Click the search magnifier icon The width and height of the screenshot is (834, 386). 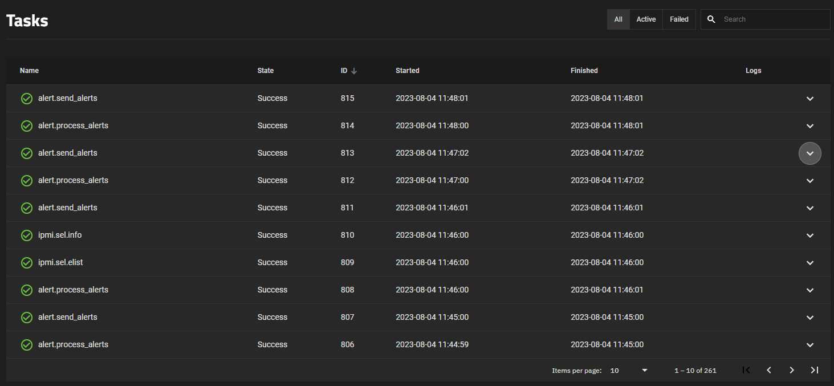pyautogui.click(x=711, y=19)
